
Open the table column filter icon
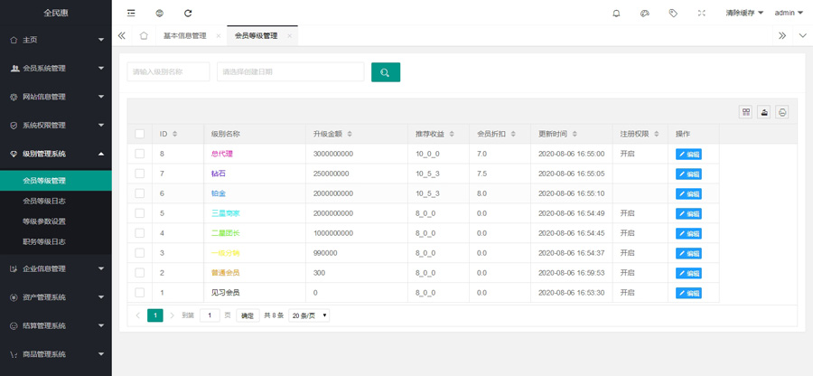746,112
